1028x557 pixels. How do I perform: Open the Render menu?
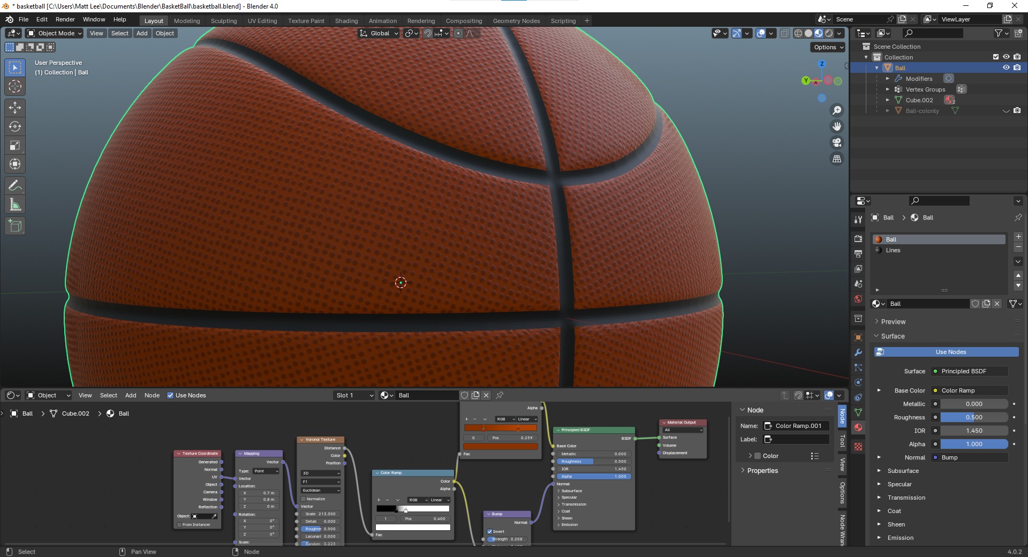[x=65, y=19]
